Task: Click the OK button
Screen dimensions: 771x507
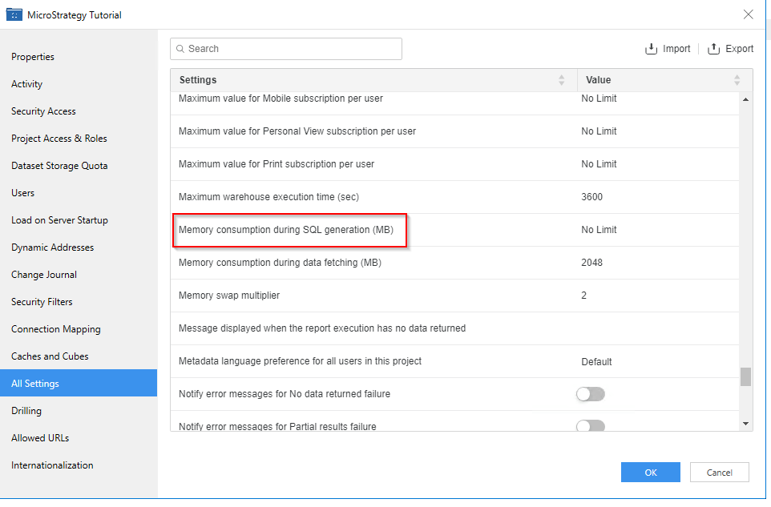Action: coord(651,472)
